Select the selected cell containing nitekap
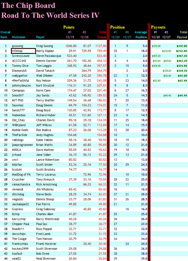The image size is (188, 261). pyautogui.click(x=23, y=51)
